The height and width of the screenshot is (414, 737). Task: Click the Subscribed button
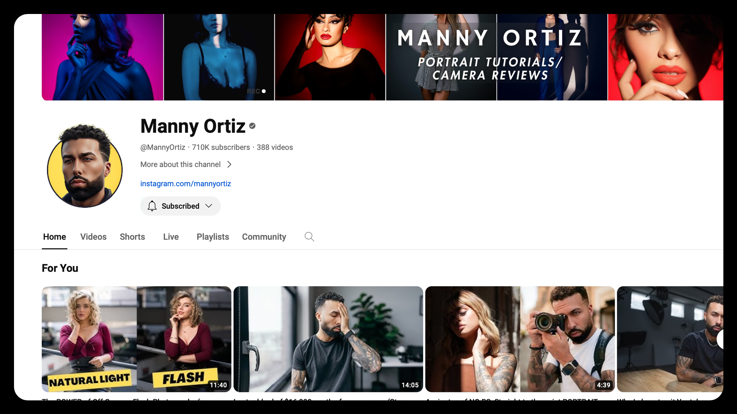tap(180, 206)
